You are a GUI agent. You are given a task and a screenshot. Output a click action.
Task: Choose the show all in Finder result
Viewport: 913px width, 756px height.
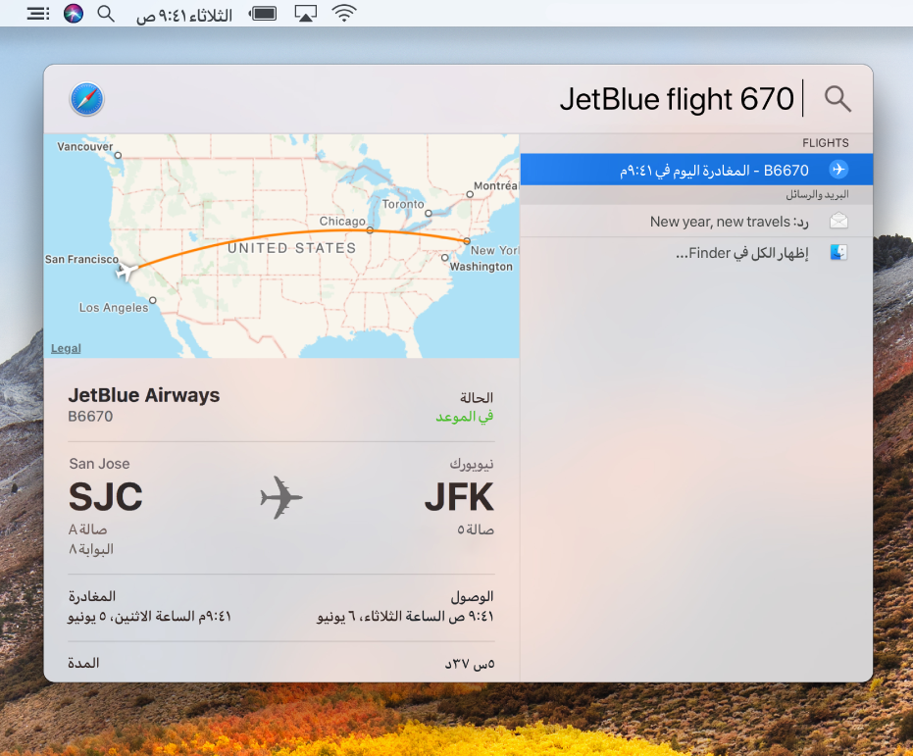tap(696, 253)
